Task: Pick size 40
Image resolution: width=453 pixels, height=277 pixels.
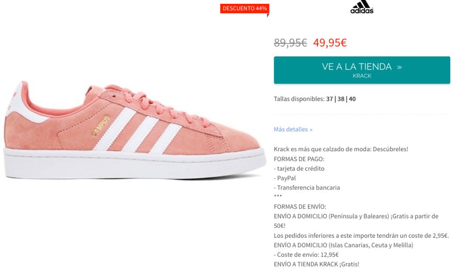Action: pyautogui.click(x=352, y=99)
